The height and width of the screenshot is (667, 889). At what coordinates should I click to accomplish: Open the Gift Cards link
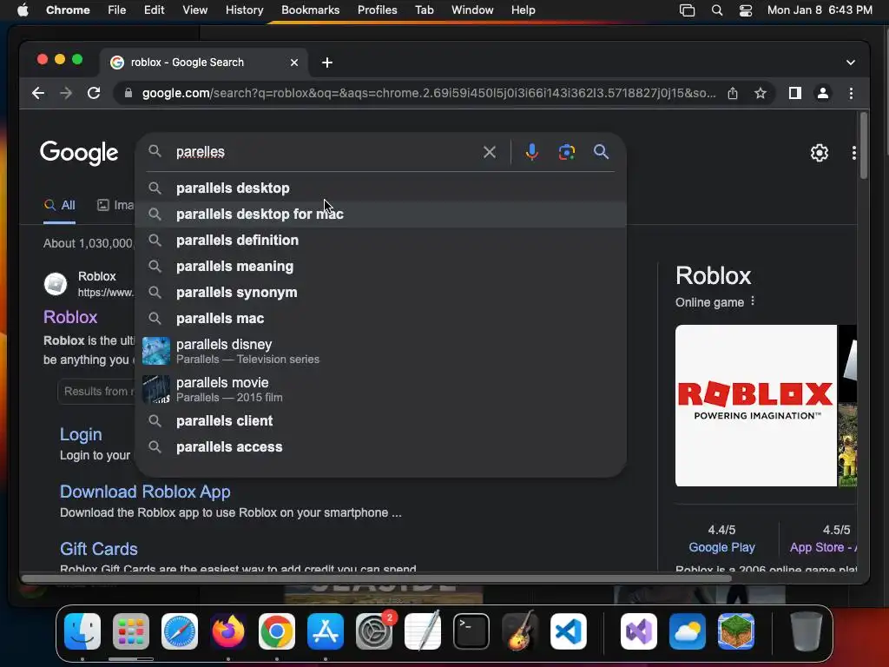pos(99,549)
